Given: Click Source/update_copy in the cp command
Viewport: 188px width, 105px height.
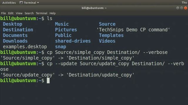Looking at the screenshot, I should (105, 64).
